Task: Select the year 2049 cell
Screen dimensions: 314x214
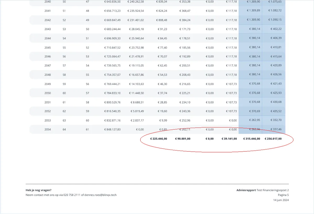Action: 48,84
